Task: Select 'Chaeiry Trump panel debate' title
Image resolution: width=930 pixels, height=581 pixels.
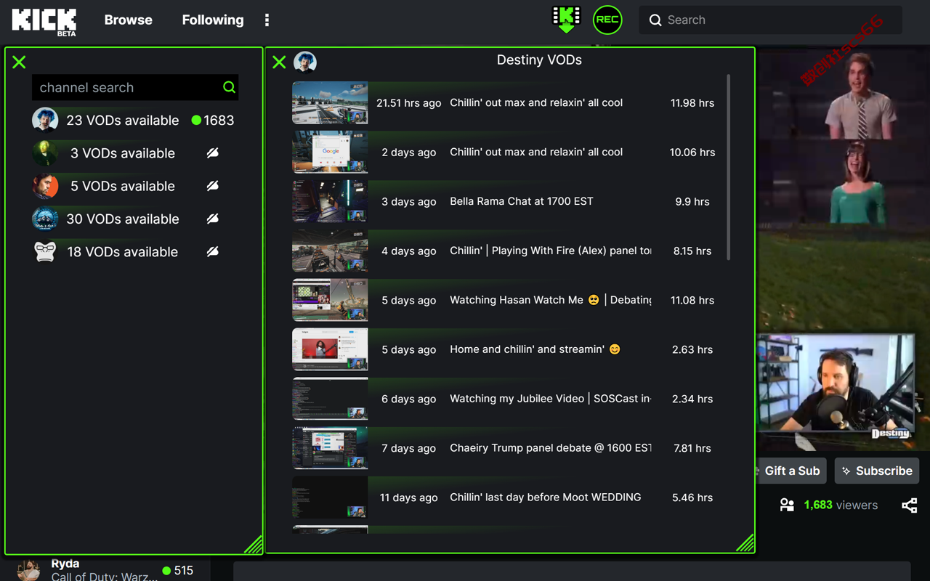Action: 550,448
